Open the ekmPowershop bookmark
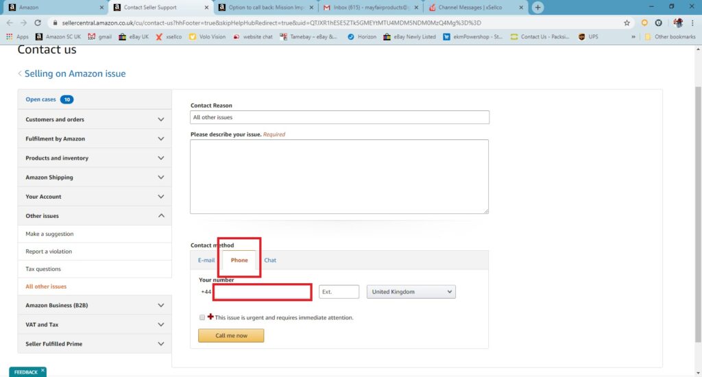 [472, 37]
